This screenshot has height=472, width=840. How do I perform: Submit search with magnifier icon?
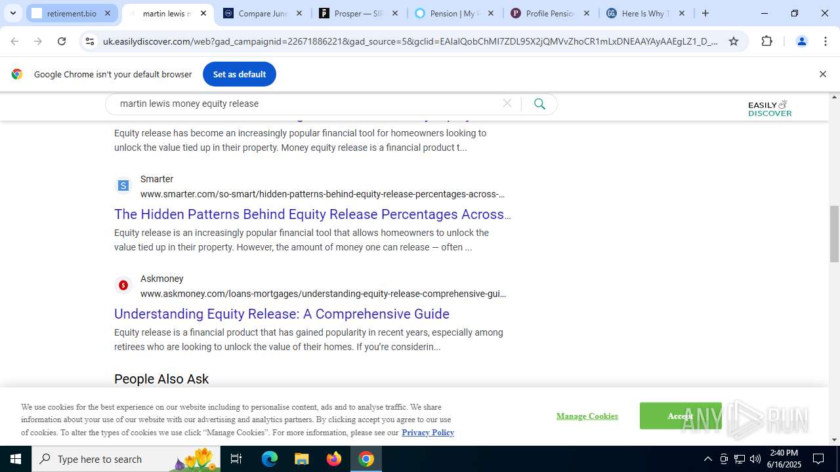coord(539,104)
